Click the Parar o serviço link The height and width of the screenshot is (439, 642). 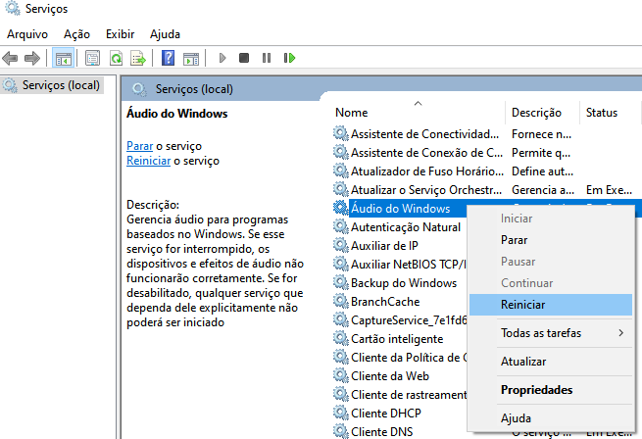pyautogui.click(x=139, y=146)
